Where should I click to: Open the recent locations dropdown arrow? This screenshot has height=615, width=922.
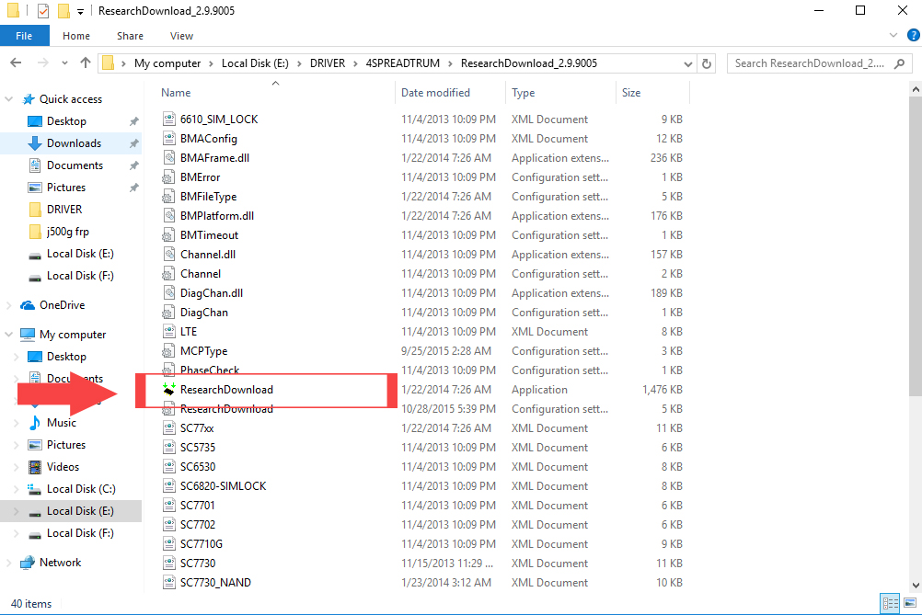pos(64,63)
